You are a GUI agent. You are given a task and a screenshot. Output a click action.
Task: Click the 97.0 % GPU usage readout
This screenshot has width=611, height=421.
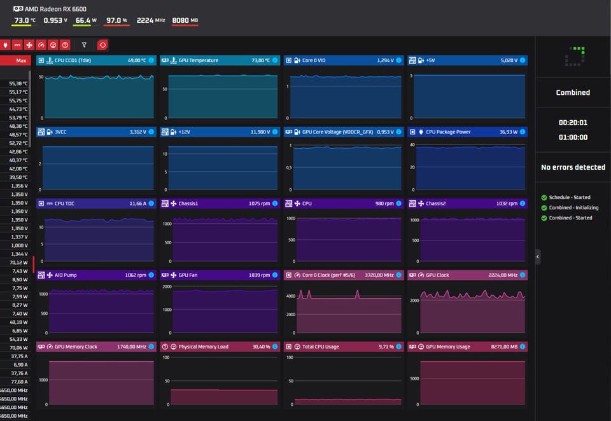point(116,20)
